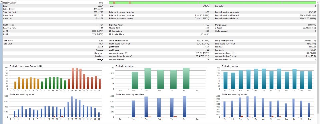Click the Jan bar in Entries by months
The width and height of the screenshot is (320, 124).
click(226, 80)
